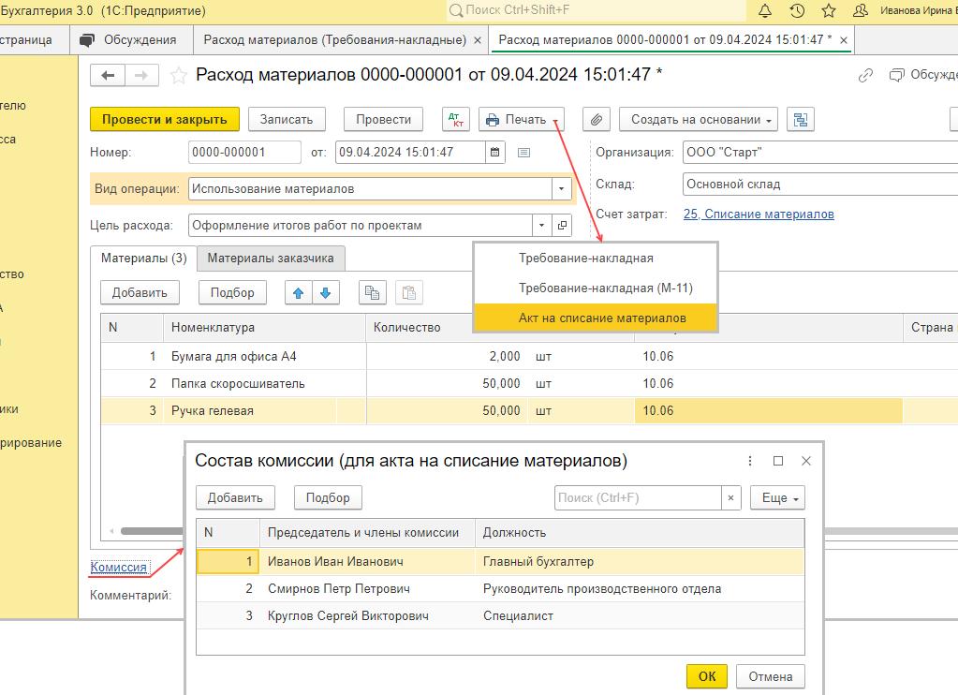
Task: Click the Номер input field
Action: [x=244, y=152]
